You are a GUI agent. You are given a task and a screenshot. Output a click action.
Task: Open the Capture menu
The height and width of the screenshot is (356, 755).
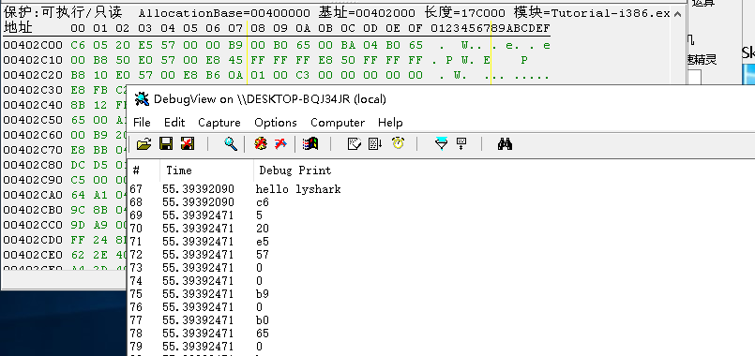(x=219, y=122)
